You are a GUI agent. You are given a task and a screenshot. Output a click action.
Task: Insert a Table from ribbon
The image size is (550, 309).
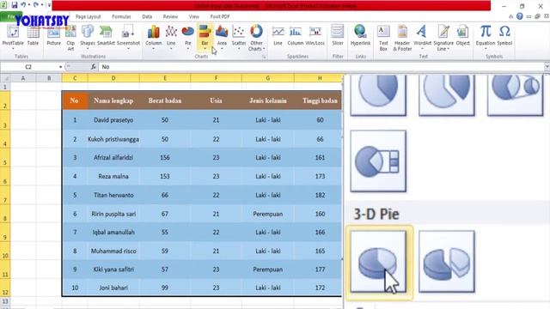pos(33,36)
